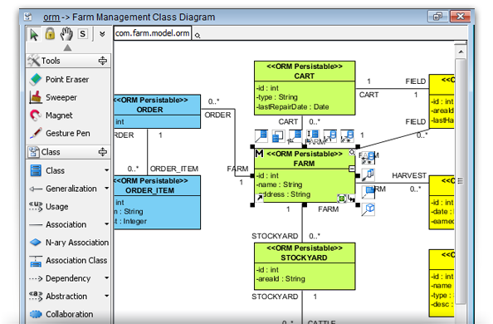Activate the hand pan tool
This screenshot has width=493, height=324.
coord(66,34)
